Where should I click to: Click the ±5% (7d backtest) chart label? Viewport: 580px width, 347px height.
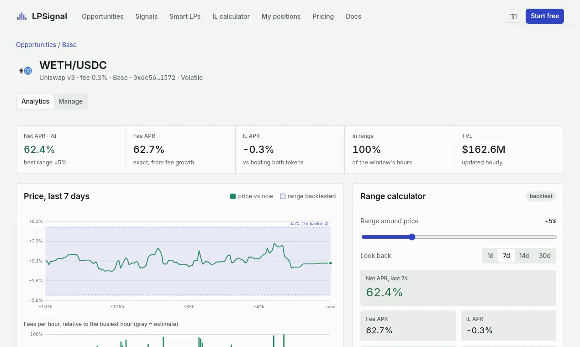click(x=310, y=223)
